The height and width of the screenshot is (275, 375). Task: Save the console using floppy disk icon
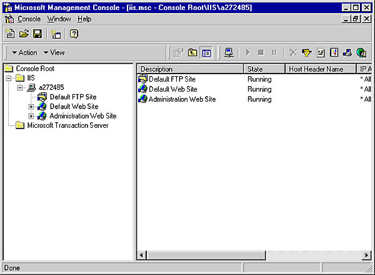(x=37, y=34)
